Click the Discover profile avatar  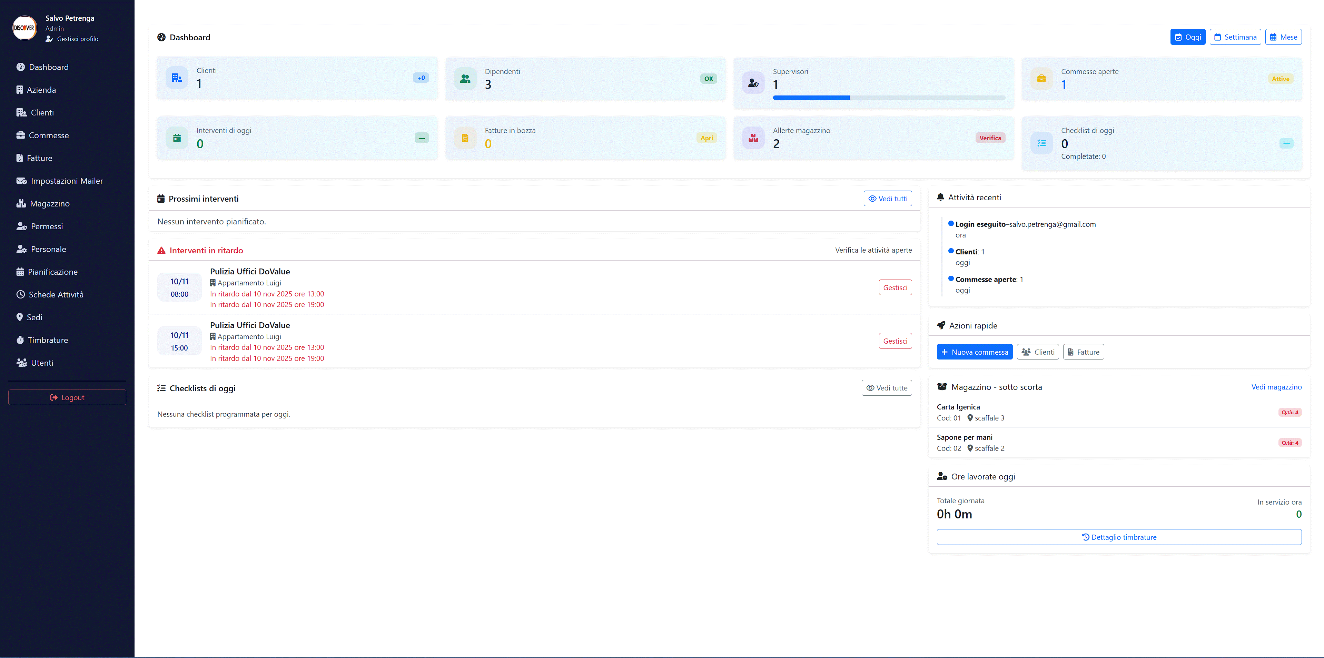pyautogui.click(x=25, y=28)
